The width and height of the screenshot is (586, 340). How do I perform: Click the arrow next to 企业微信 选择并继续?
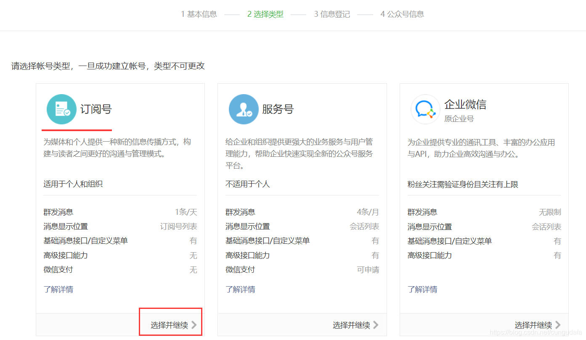click(558, 325)
